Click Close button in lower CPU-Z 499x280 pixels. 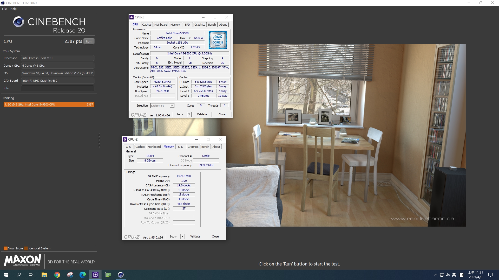click(x=215, y=236)
